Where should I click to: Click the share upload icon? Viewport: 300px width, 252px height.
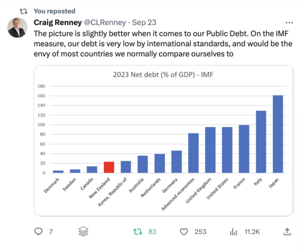coord(287,232)
